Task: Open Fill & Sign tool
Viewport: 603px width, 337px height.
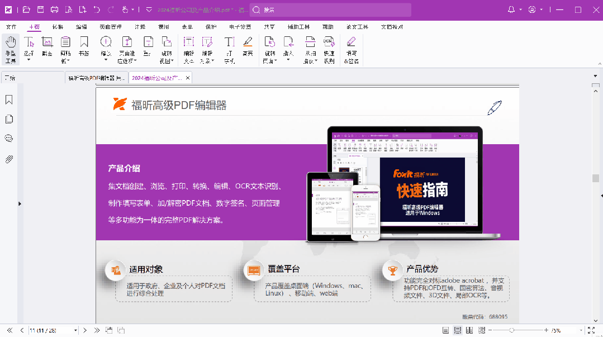Action: (x=351, y=50)
